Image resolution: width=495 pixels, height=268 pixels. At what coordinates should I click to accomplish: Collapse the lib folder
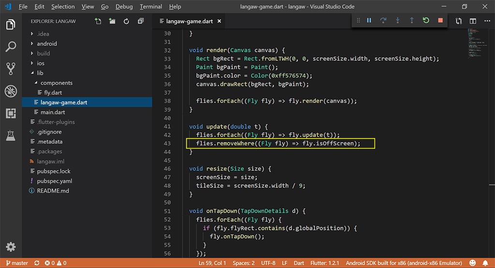[40, 73]
